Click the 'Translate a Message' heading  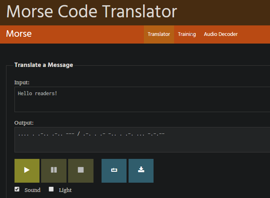[x=44, y=65]
